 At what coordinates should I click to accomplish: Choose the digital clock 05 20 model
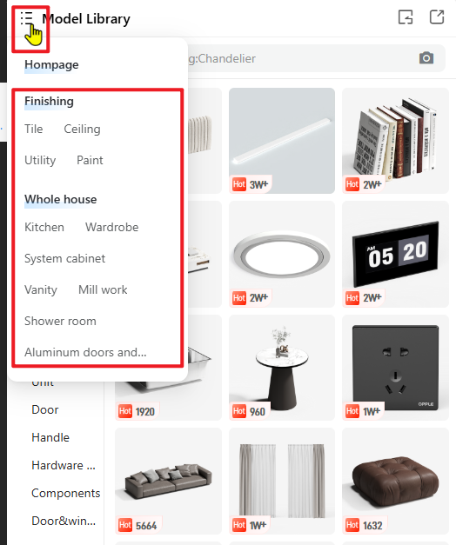click(x=395, y=254)
